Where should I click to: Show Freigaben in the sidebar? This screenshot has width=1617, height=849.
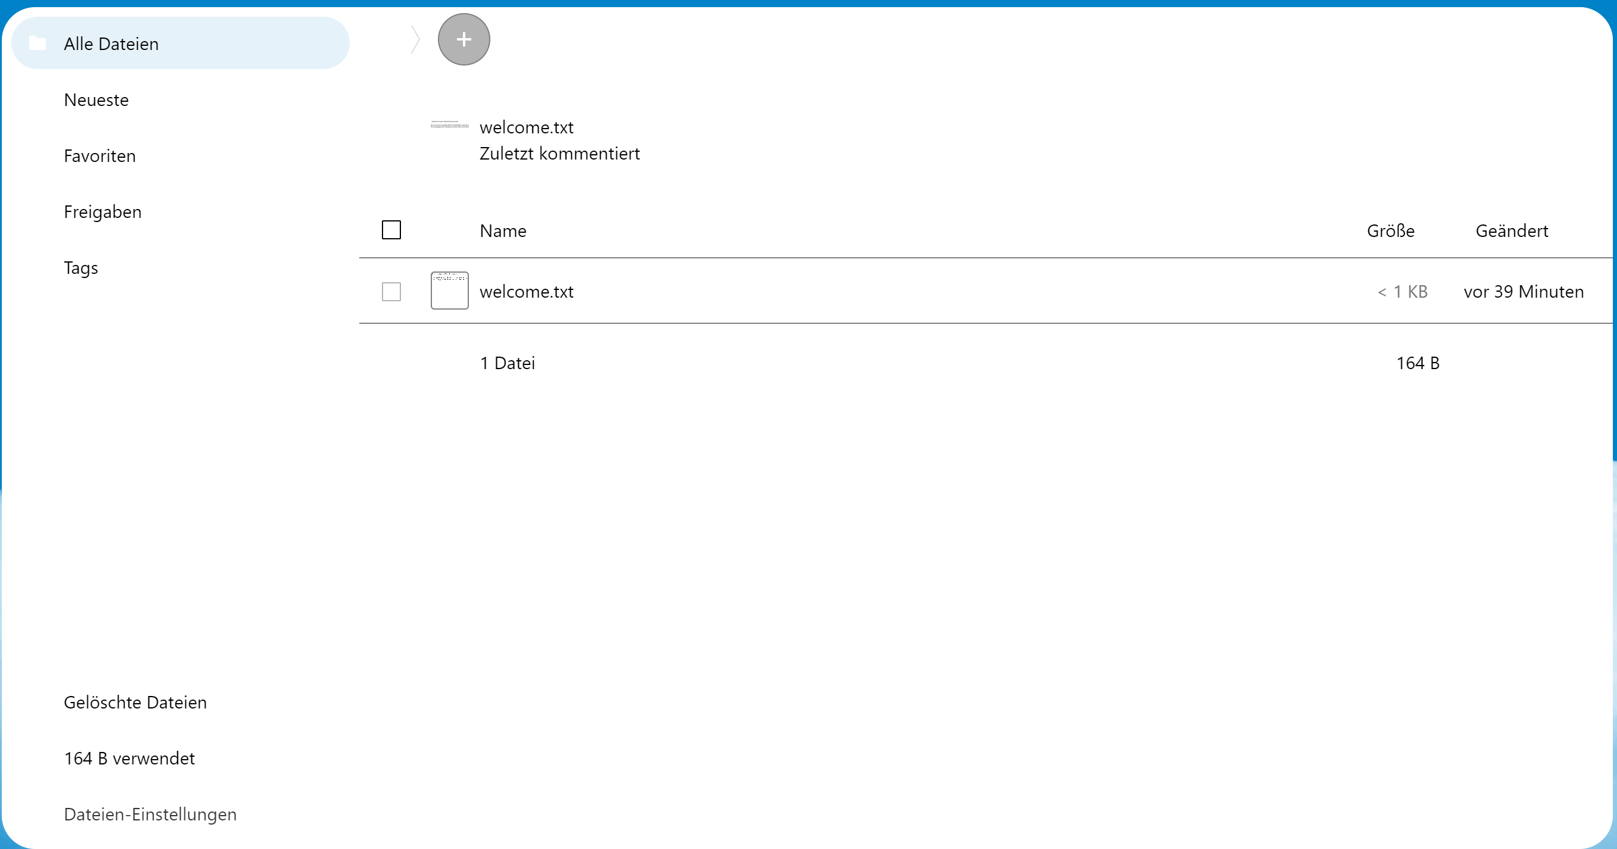pos(102,212)
